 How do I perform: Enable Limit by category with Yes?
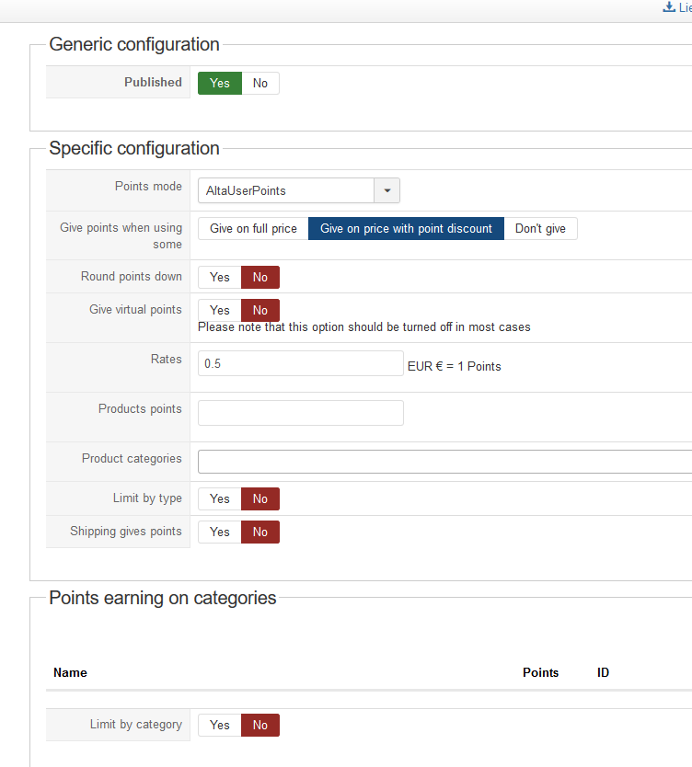(x=220, y=725)
